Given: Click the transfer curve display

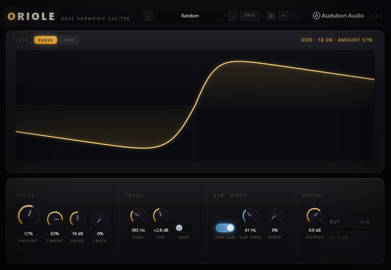Looking at the screenshot, I should (195, 106).
